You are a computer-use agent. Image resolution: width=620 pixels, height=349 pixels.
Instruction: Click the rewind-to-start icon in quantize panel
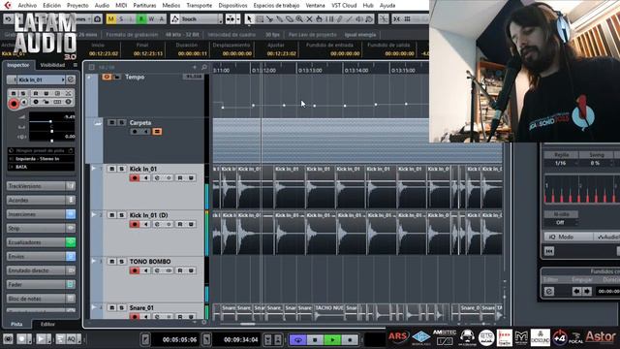pos(549,251)
